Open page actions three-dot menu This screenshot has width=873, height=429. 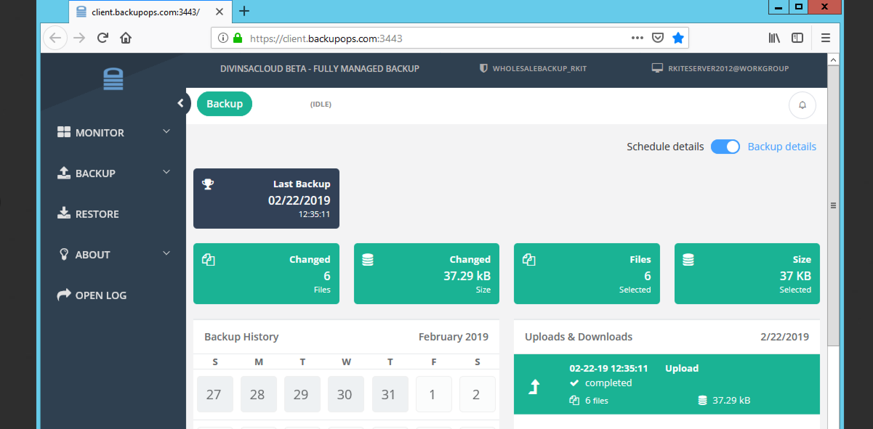(637, 38)
